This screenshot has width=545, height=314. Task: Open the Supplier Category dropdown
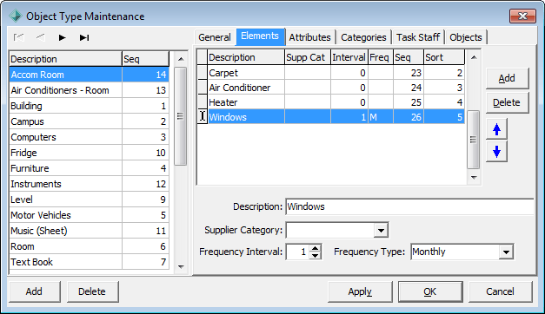coord(381,231)
